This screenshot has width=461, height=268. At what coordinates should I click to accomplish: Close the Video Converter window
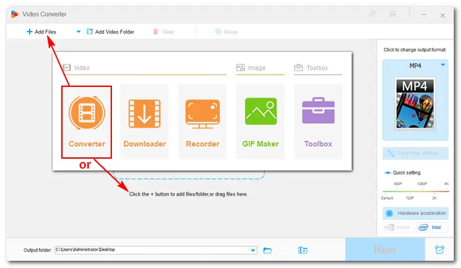[x=443, y=15]
